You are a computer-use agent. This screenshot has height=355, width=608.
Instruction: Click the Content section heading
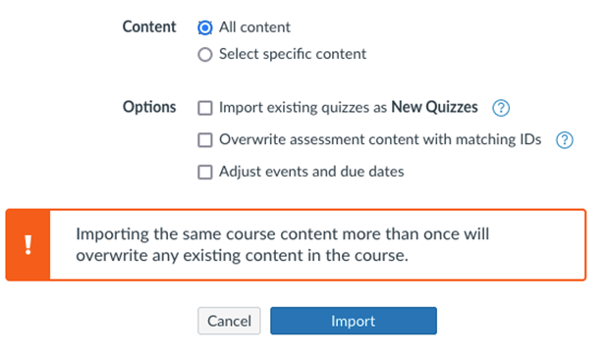(149, 26)
